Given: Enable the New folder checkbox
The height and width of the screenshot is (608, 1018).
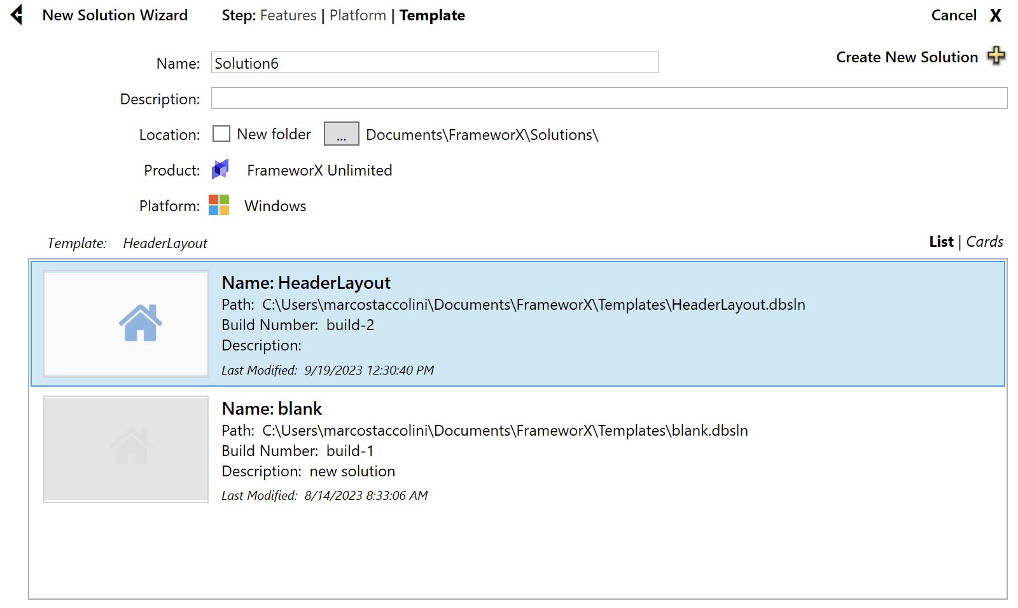Looking at the screenshot, I should [x=221, y=134].
